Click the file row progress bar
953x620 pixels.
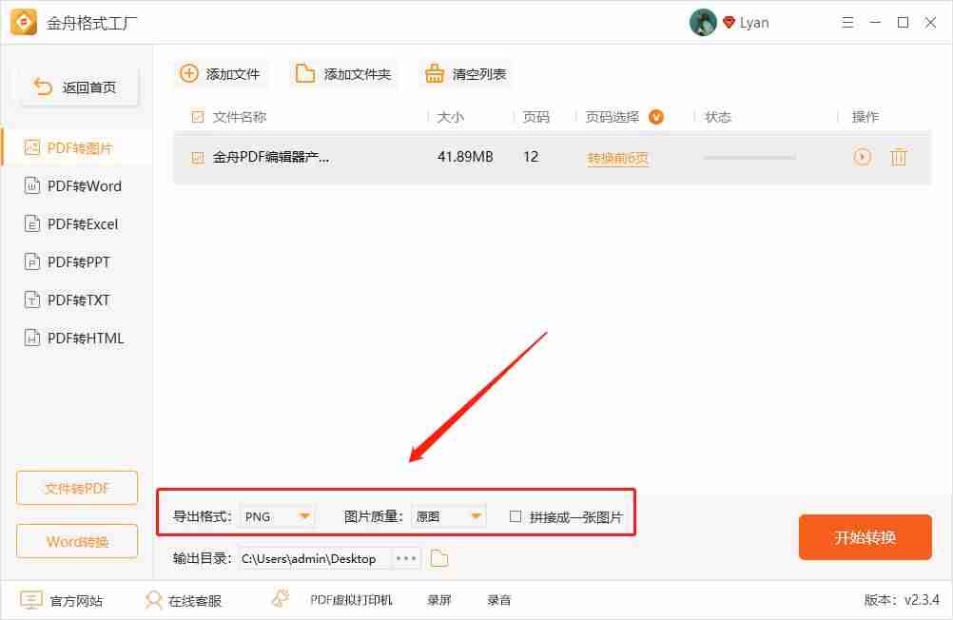(x=749, y=158)
